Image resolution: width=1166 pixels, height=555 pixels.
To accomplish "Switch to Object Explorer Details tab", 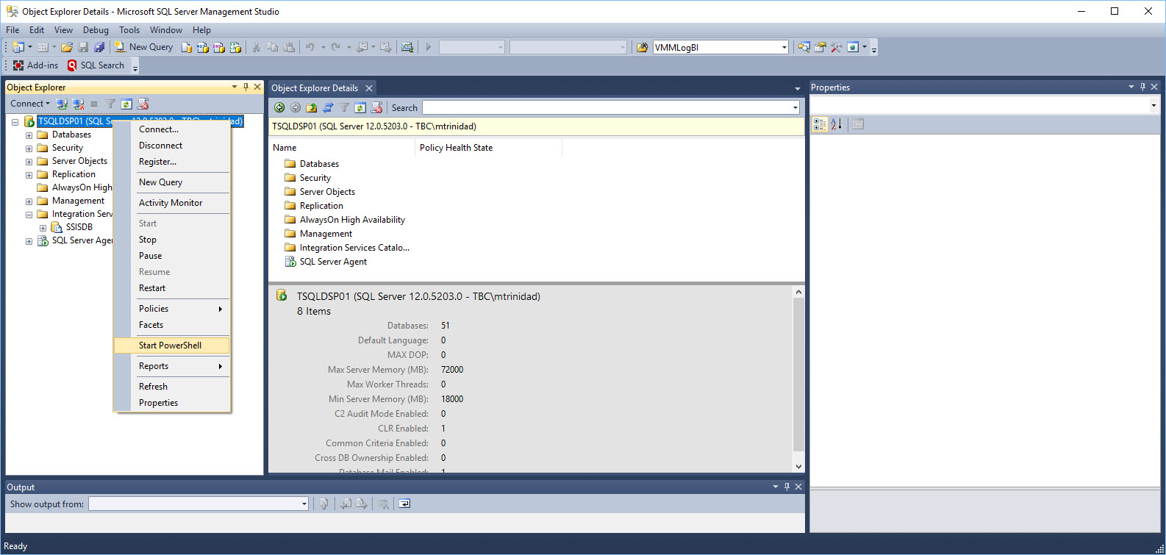I will point(315,88).
